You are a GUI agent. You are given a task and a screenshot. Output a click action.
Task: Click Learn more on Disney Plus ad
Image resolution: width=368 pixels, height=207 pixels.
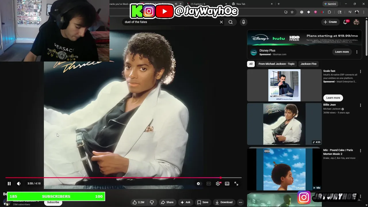342,52
